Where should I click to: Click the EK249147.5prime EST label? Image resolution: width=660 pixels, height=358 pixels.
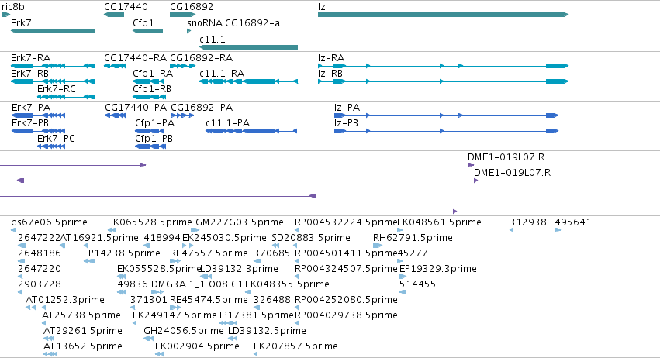pos(175,315)
